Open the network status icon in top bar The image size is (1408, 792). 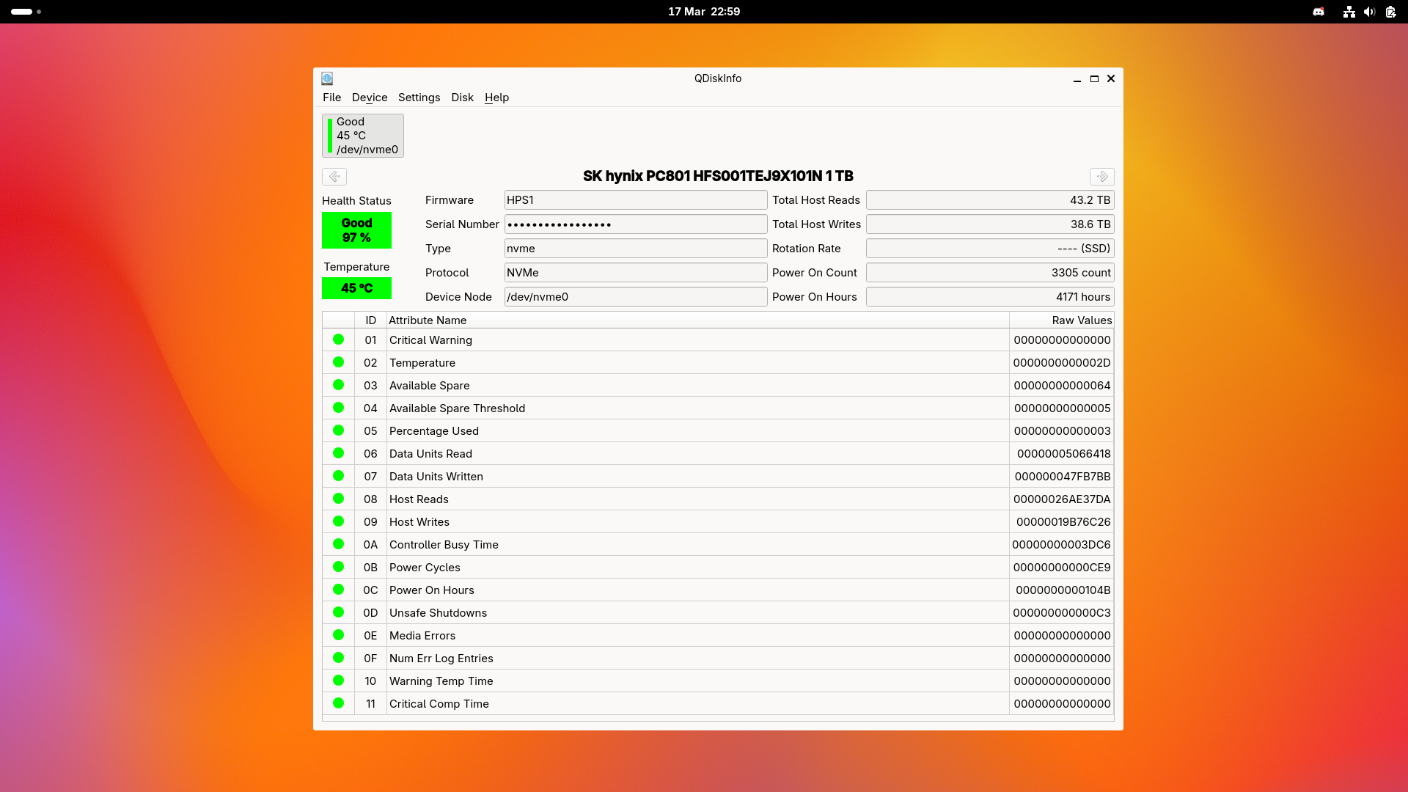pos(1349,12)
